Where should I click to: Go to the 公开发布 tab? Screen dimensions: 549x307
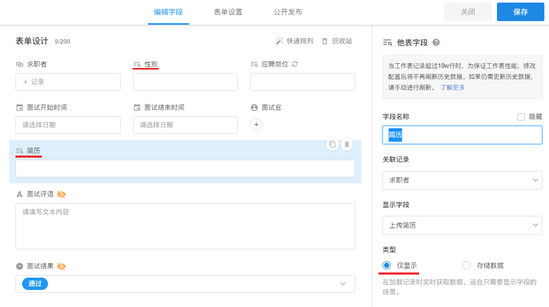coord(288,12)
